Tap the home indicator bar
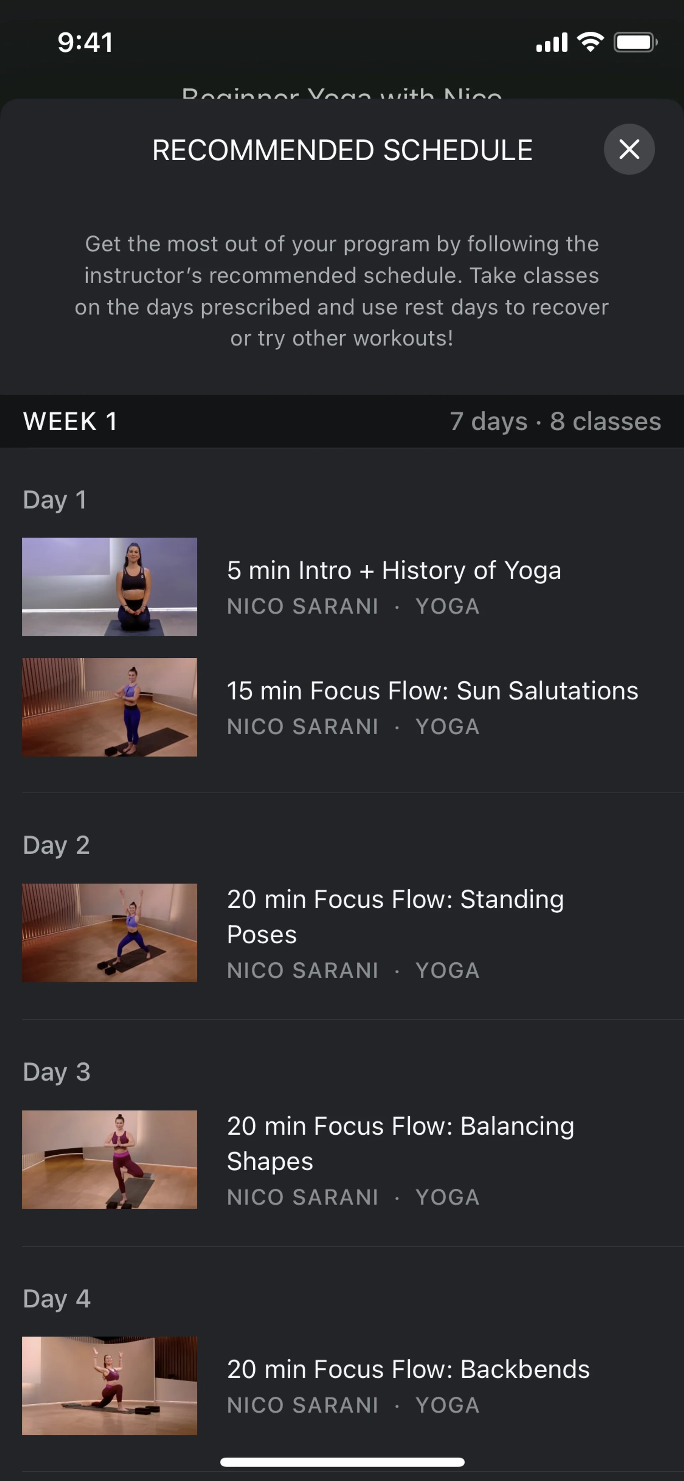 point(342,1461)
